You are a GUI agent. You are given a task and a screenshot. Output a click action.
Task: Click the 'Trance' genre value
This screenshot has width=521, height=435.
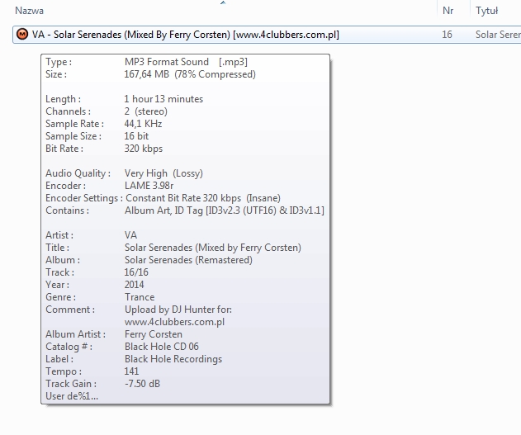[140, 297]
